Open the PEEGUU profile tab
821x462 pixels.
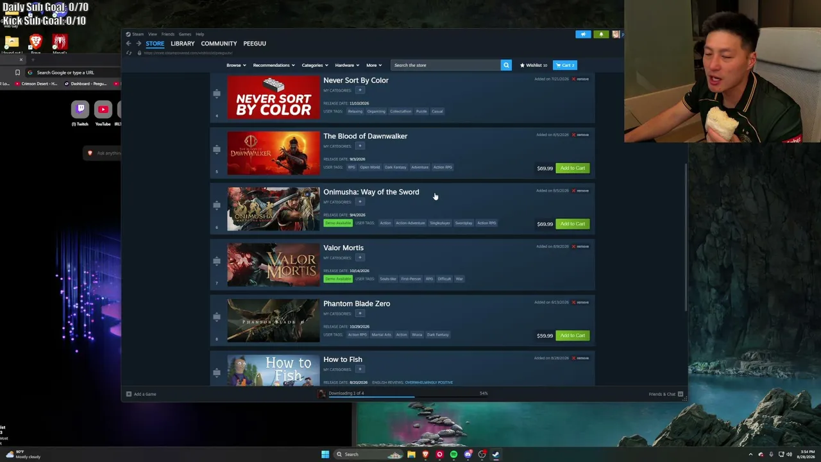(x=255, y=44)
